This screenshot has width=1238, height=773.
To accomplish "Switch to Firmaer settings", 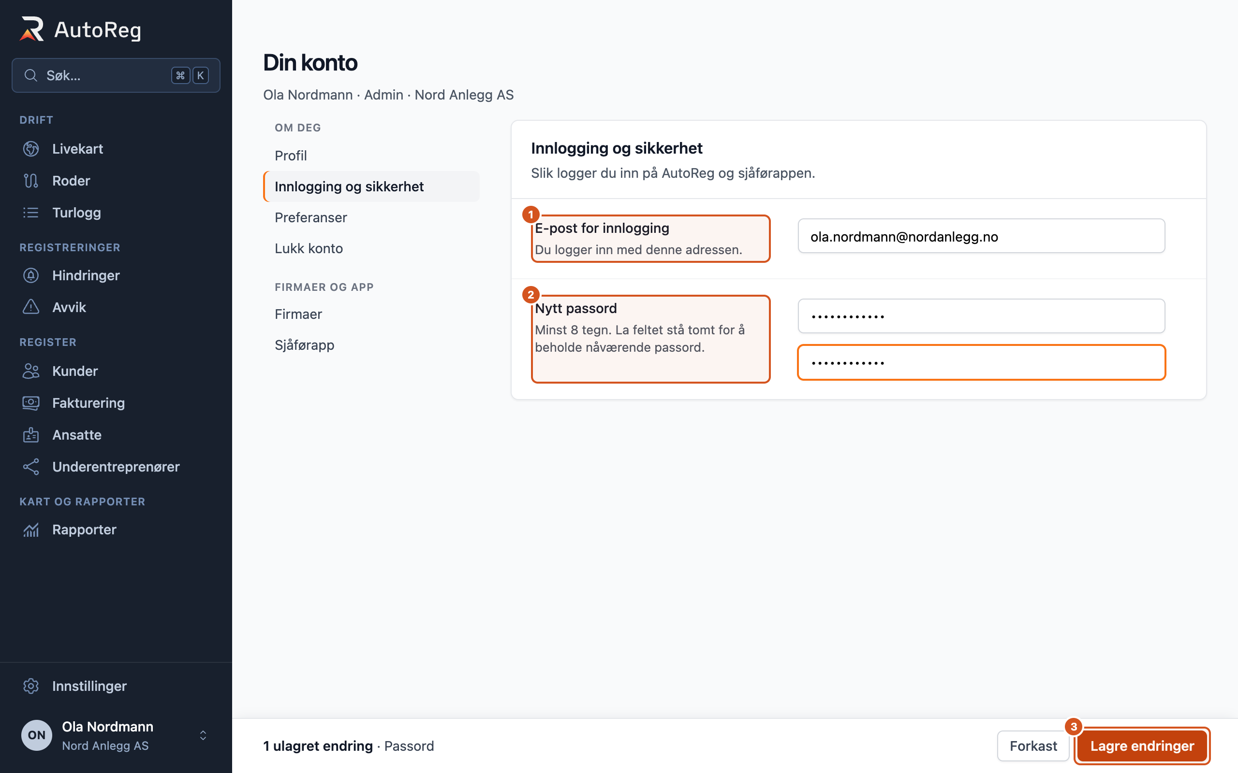I will [x=371, y=314].
